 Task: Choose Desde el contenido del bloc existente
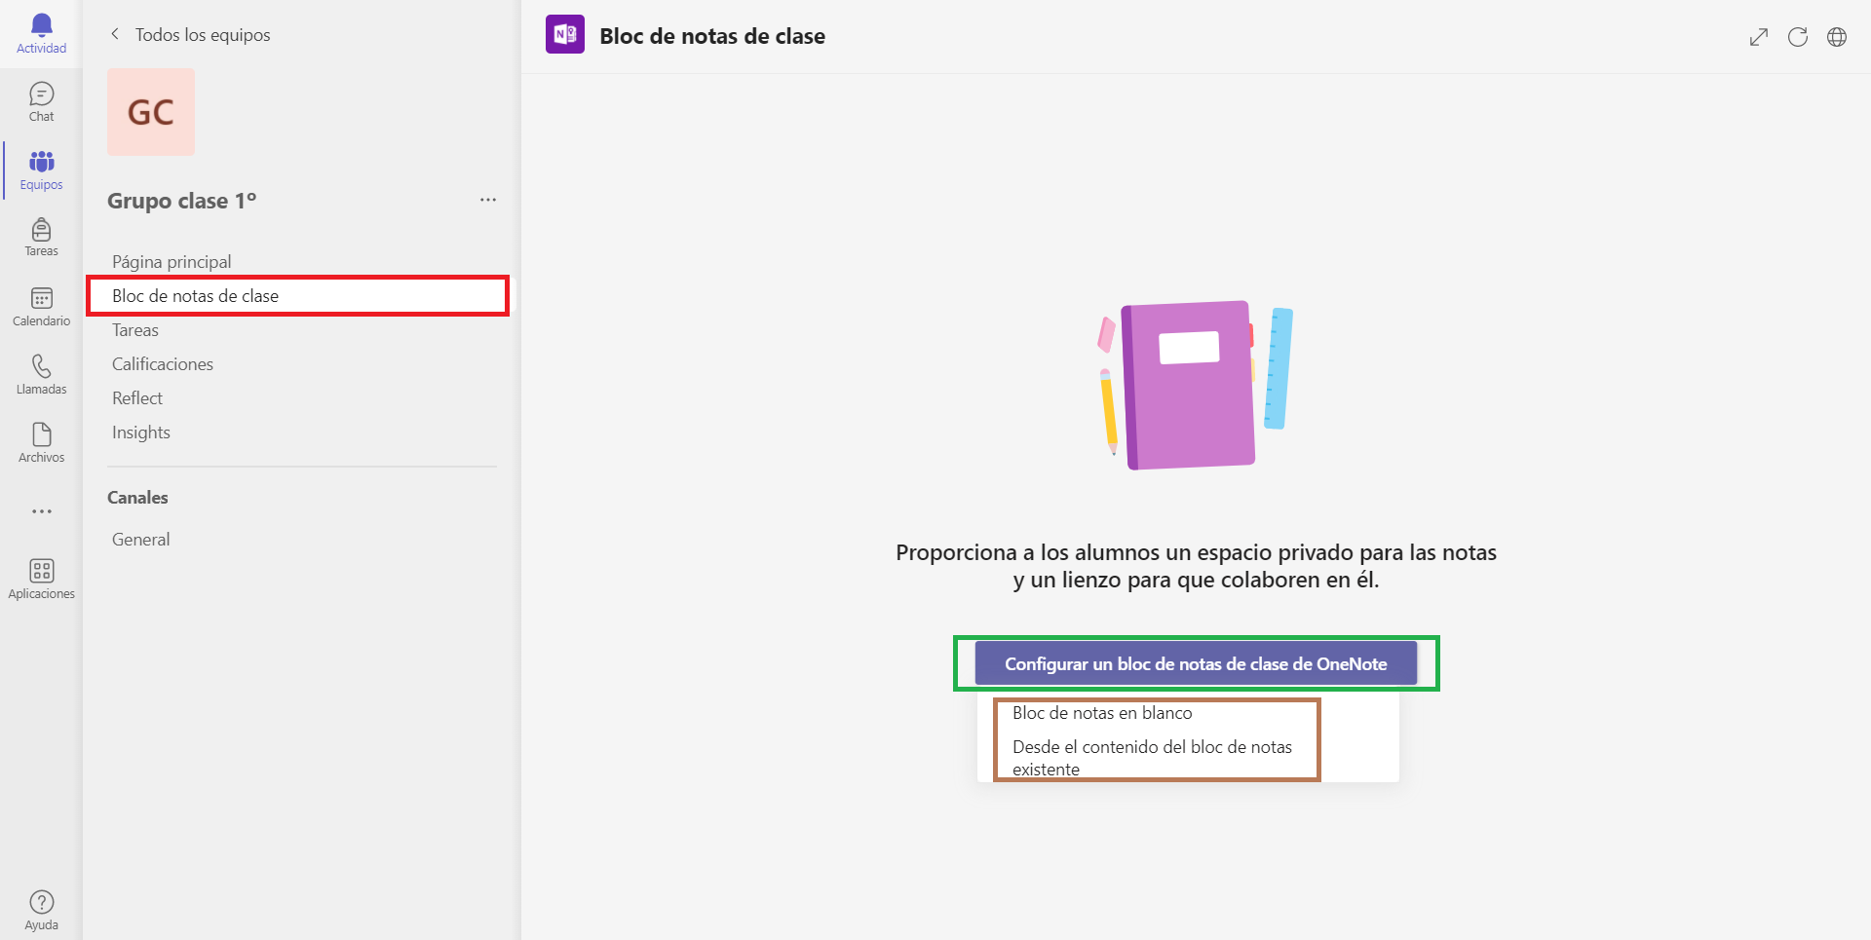(1152, 758)
